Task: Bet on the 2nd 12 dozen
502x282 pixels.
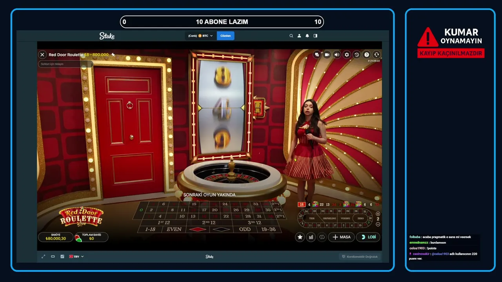Action: click(209, 222)
